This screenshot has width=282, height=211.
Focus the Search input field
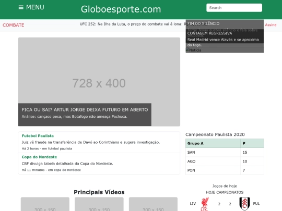tap(234, 8)
